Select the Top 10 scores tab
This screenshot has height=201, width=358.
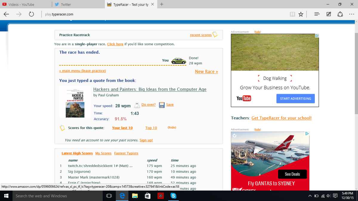coord(151,128)
